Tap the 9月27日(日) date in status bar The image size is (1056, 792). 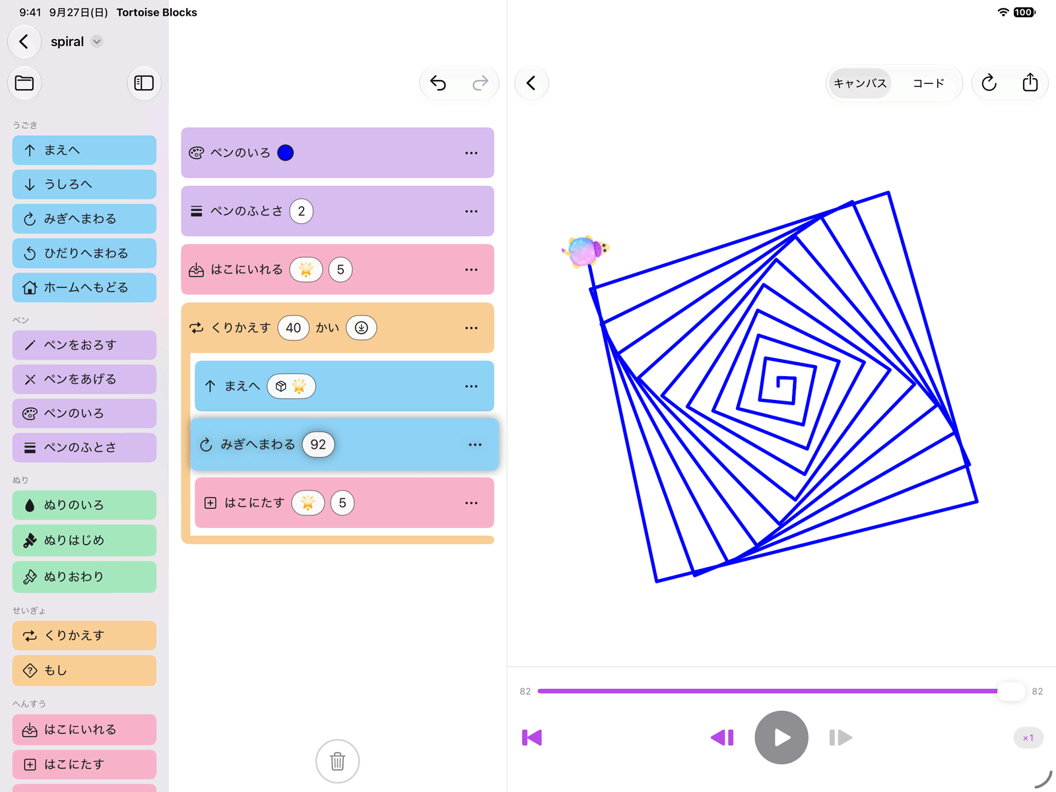click(x=79, y=13)
